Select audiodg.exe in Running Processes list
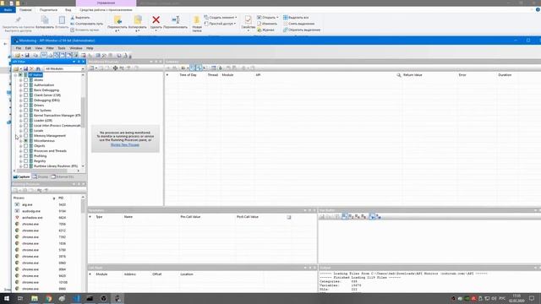 [31, 211]
